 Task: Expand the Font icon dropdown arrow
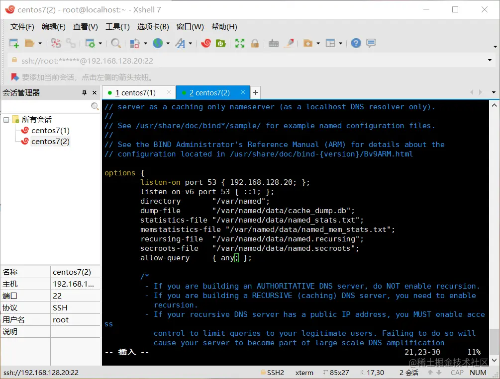tap(190, 43)
